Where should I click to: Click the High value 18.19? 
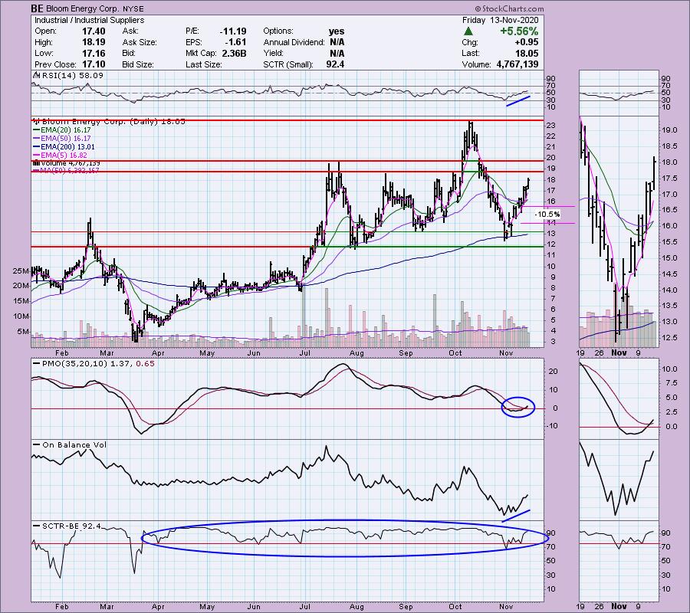[x=94, y=42]
